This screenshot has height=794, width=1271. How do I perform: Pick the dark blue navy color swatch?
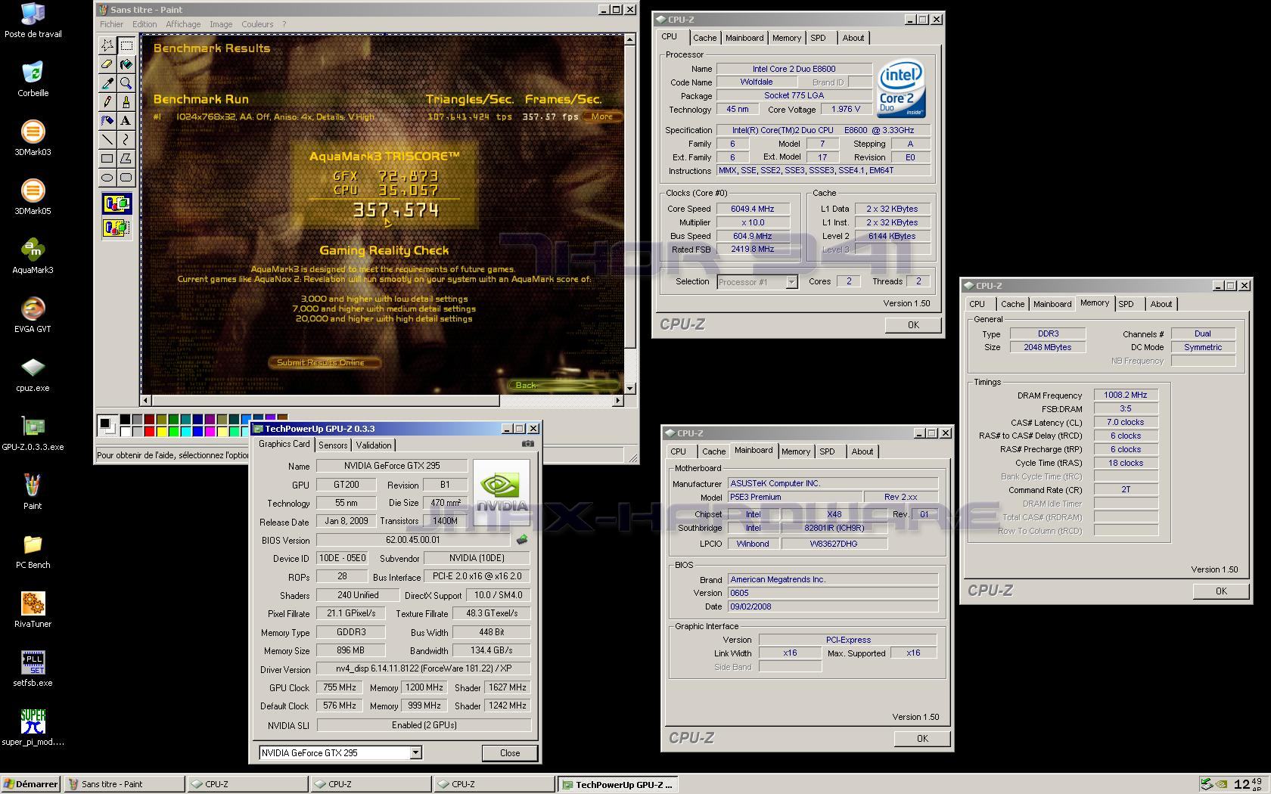pyautogui.click(x=197, y=419)
